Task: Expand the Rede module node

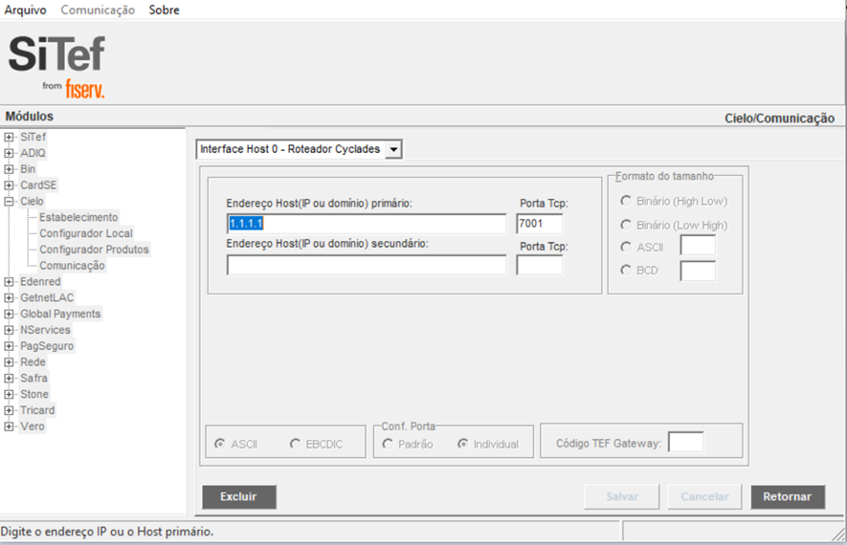Action: pos(9,362)
